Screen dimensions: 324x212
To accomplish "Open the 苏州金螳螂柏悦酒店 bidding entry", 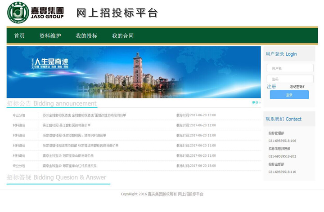I will coord(84,115).
